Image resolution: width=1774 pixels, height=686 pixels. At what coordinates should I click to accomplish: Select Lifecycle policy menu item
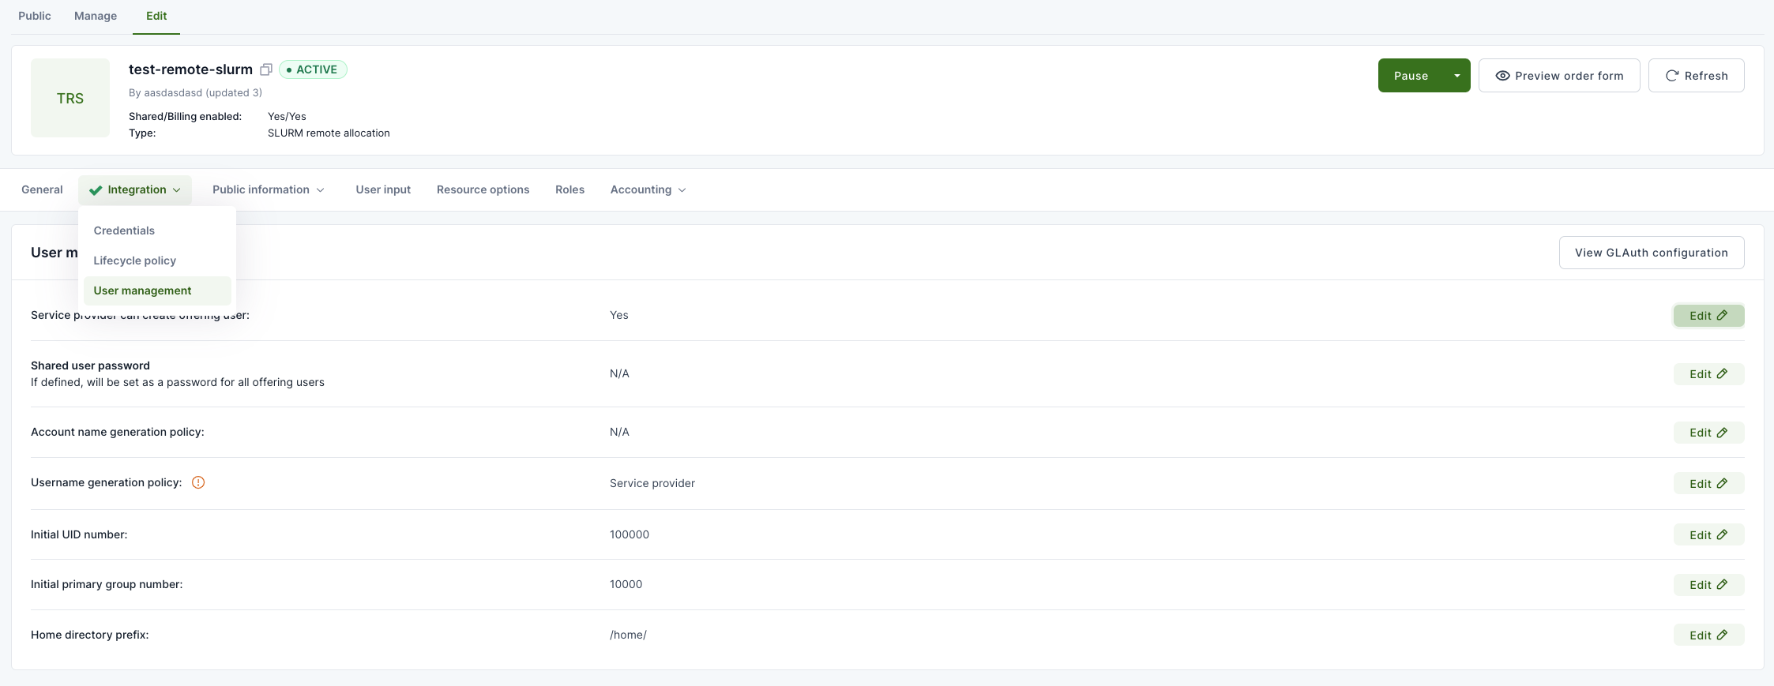134,261
